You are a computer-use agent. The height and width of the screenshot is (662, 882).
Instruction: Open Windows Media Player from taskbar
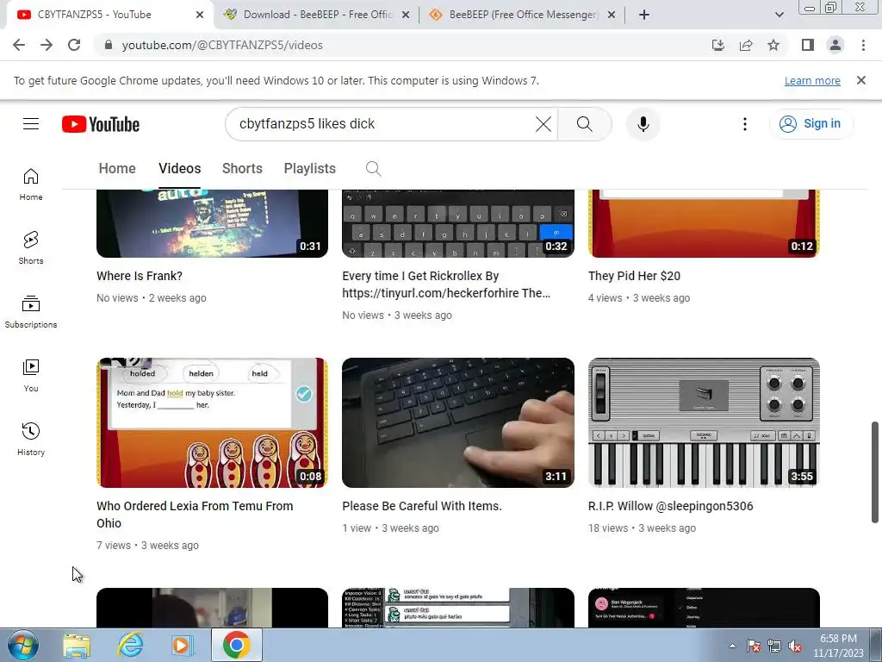pyautogui.click(x=183, y=645)
